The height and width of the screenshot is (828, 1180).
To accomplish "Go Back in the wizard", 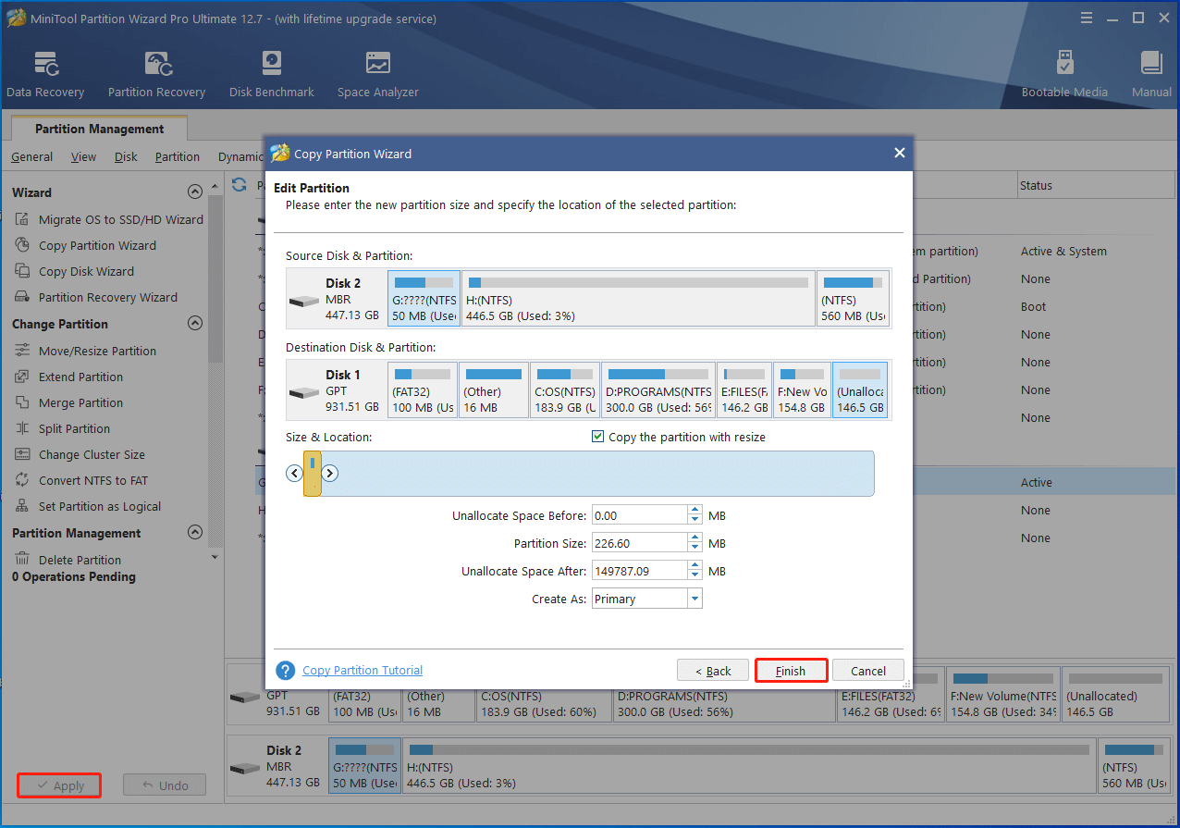I will pyautogui.click(x=713, y=671).
